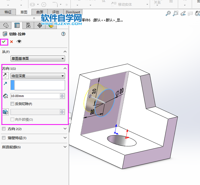The height and width of the screenshot is (185, 200).
Task: Open the 关系 relations dropdown arrow
Action: coord(157,5)
